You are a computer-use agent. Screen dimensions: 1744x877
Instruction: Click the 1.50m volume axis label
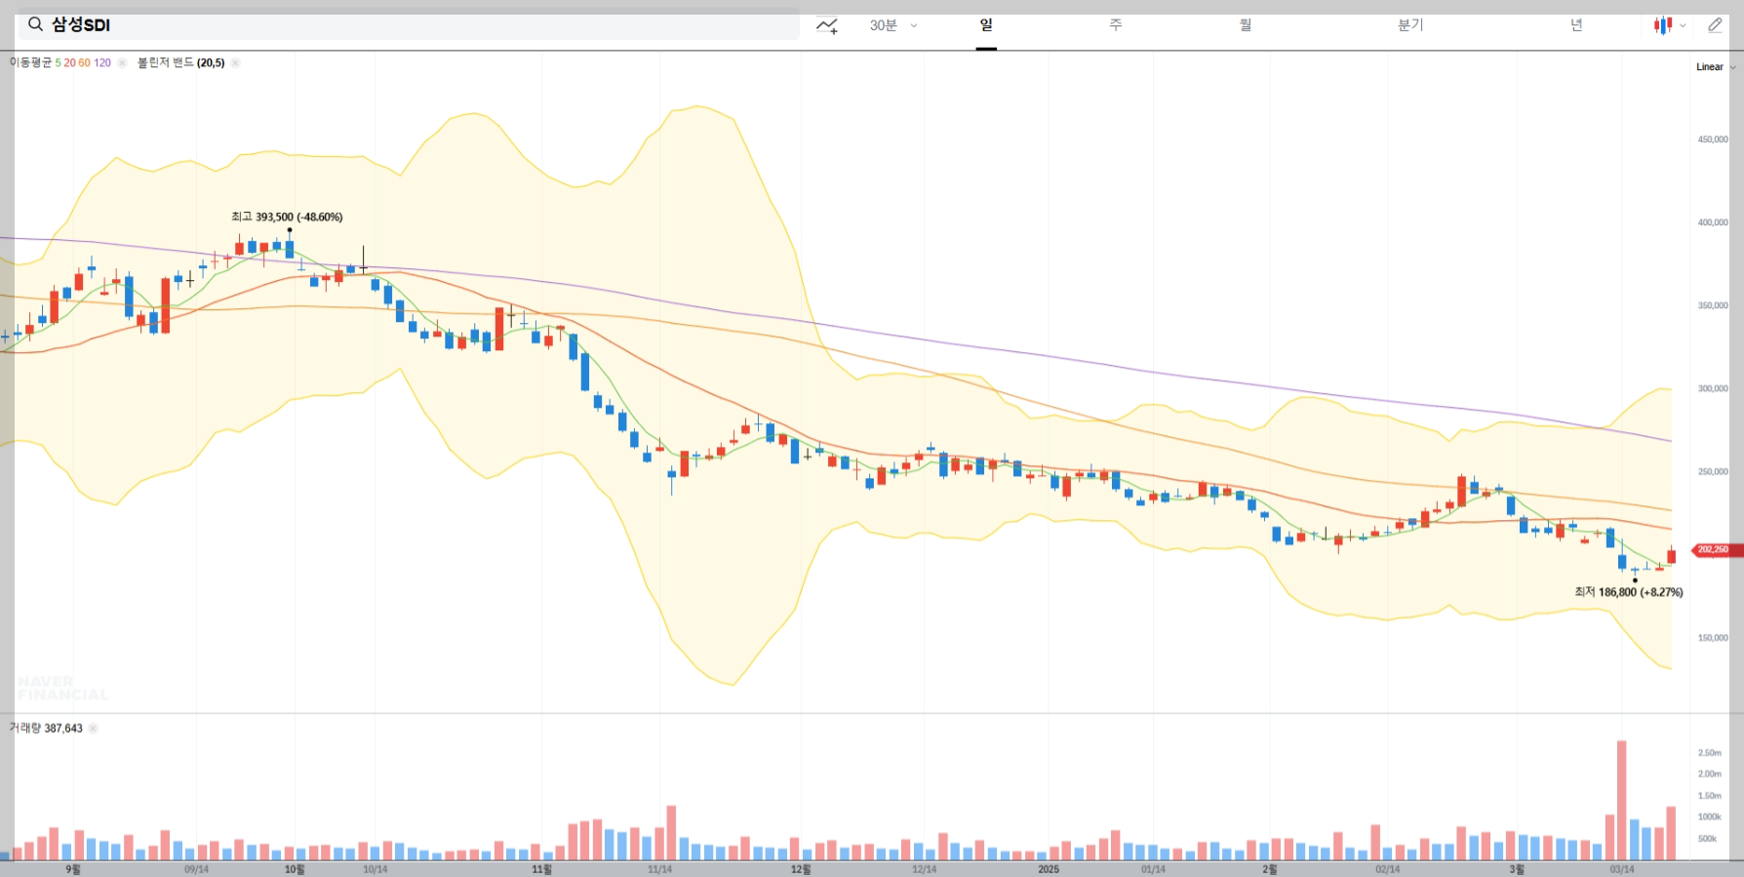coord(1709,796)
